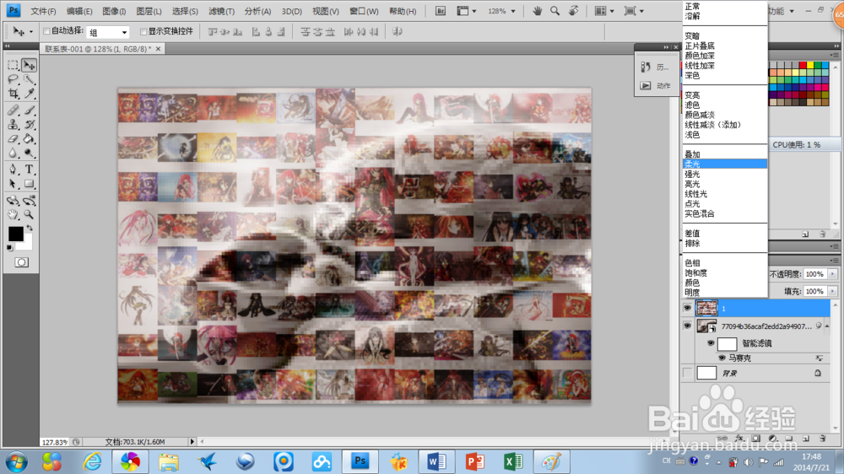Select the Pen tool
The image size is (844, 474).
13,170
